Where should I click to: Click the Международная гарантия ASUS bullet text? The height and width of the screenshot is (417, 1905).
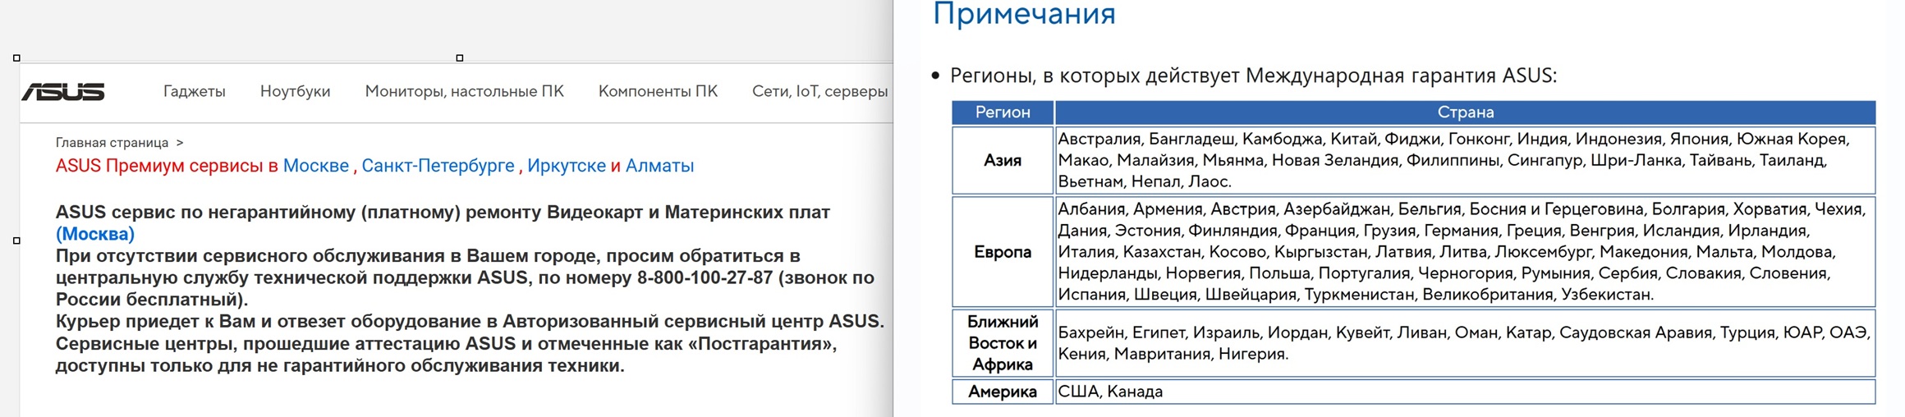(1253, 76)
